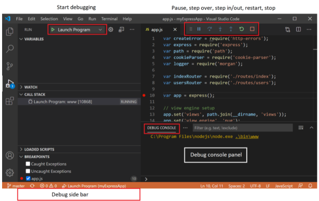Open the Run and Debug view

pyautogui.click(x=10, y=84)
